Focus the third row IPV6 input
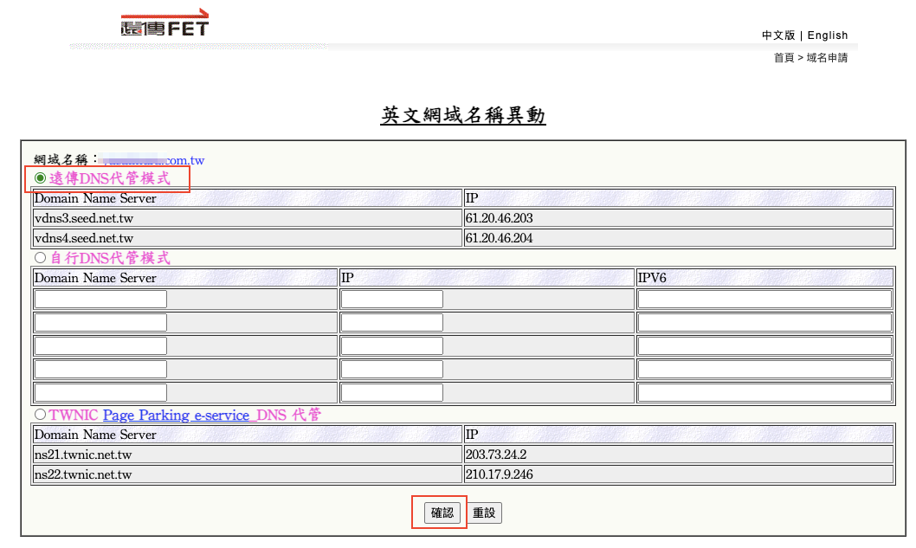 point(764,346)
